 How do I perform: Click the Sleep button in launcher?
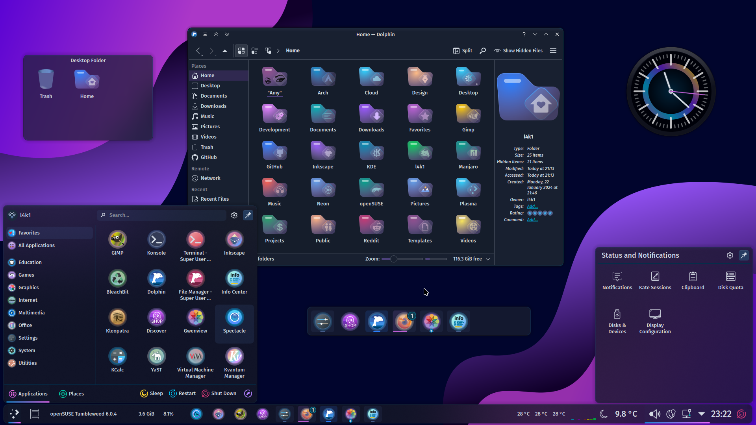[152, 394]
